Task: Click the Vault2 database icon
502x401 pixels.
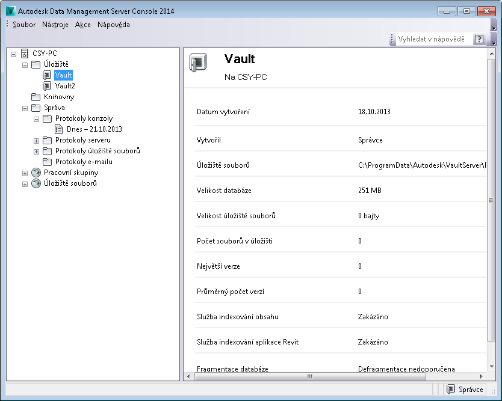Action: click(47, 86)
